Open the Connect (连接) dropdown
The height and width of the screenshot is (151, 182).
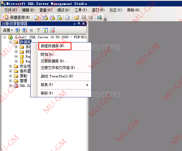[x=8, y=30]
